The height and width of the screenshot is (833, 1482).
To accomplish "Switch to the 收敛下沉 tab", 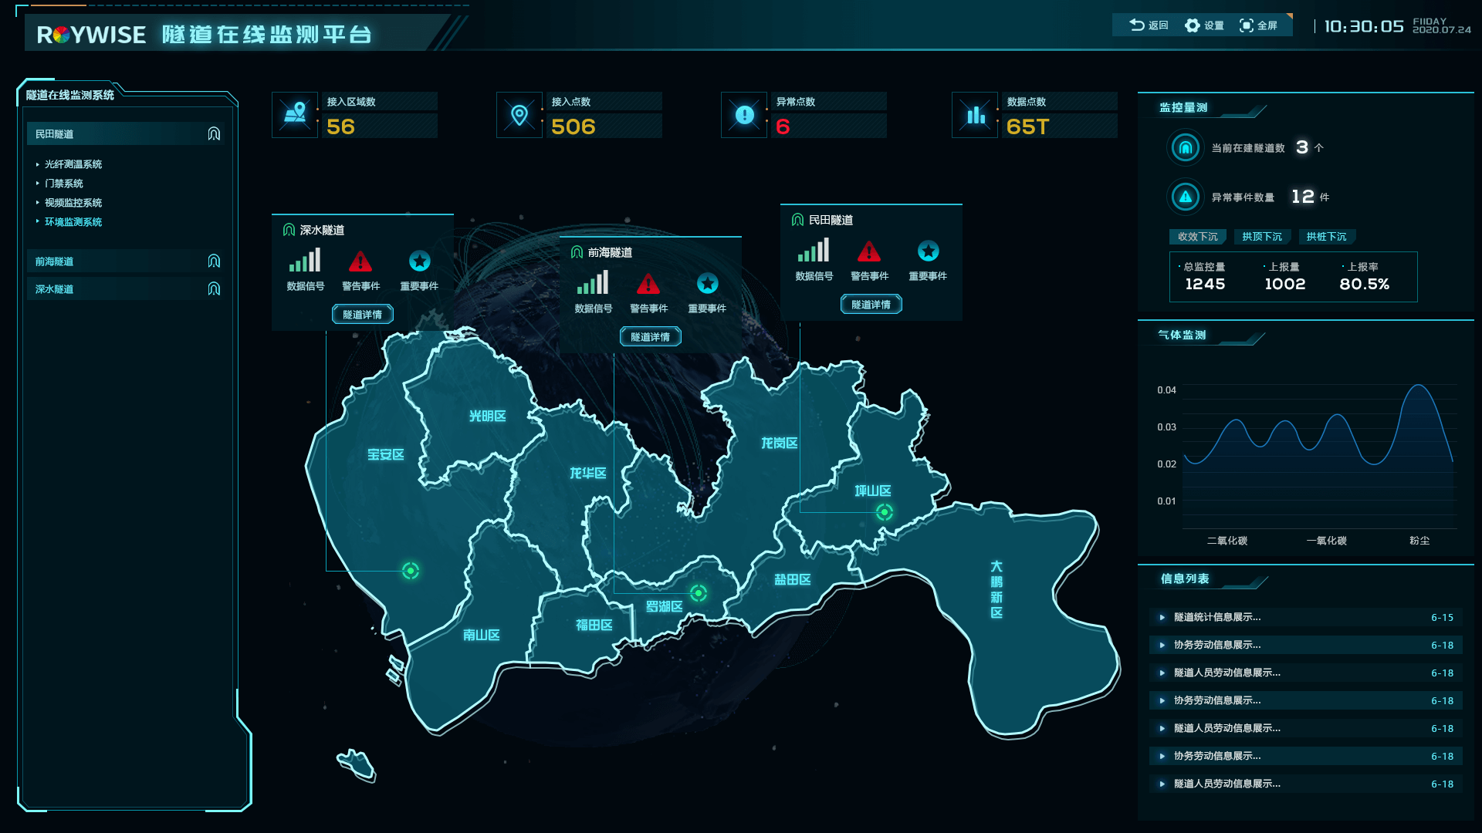I will (1197, 237).
